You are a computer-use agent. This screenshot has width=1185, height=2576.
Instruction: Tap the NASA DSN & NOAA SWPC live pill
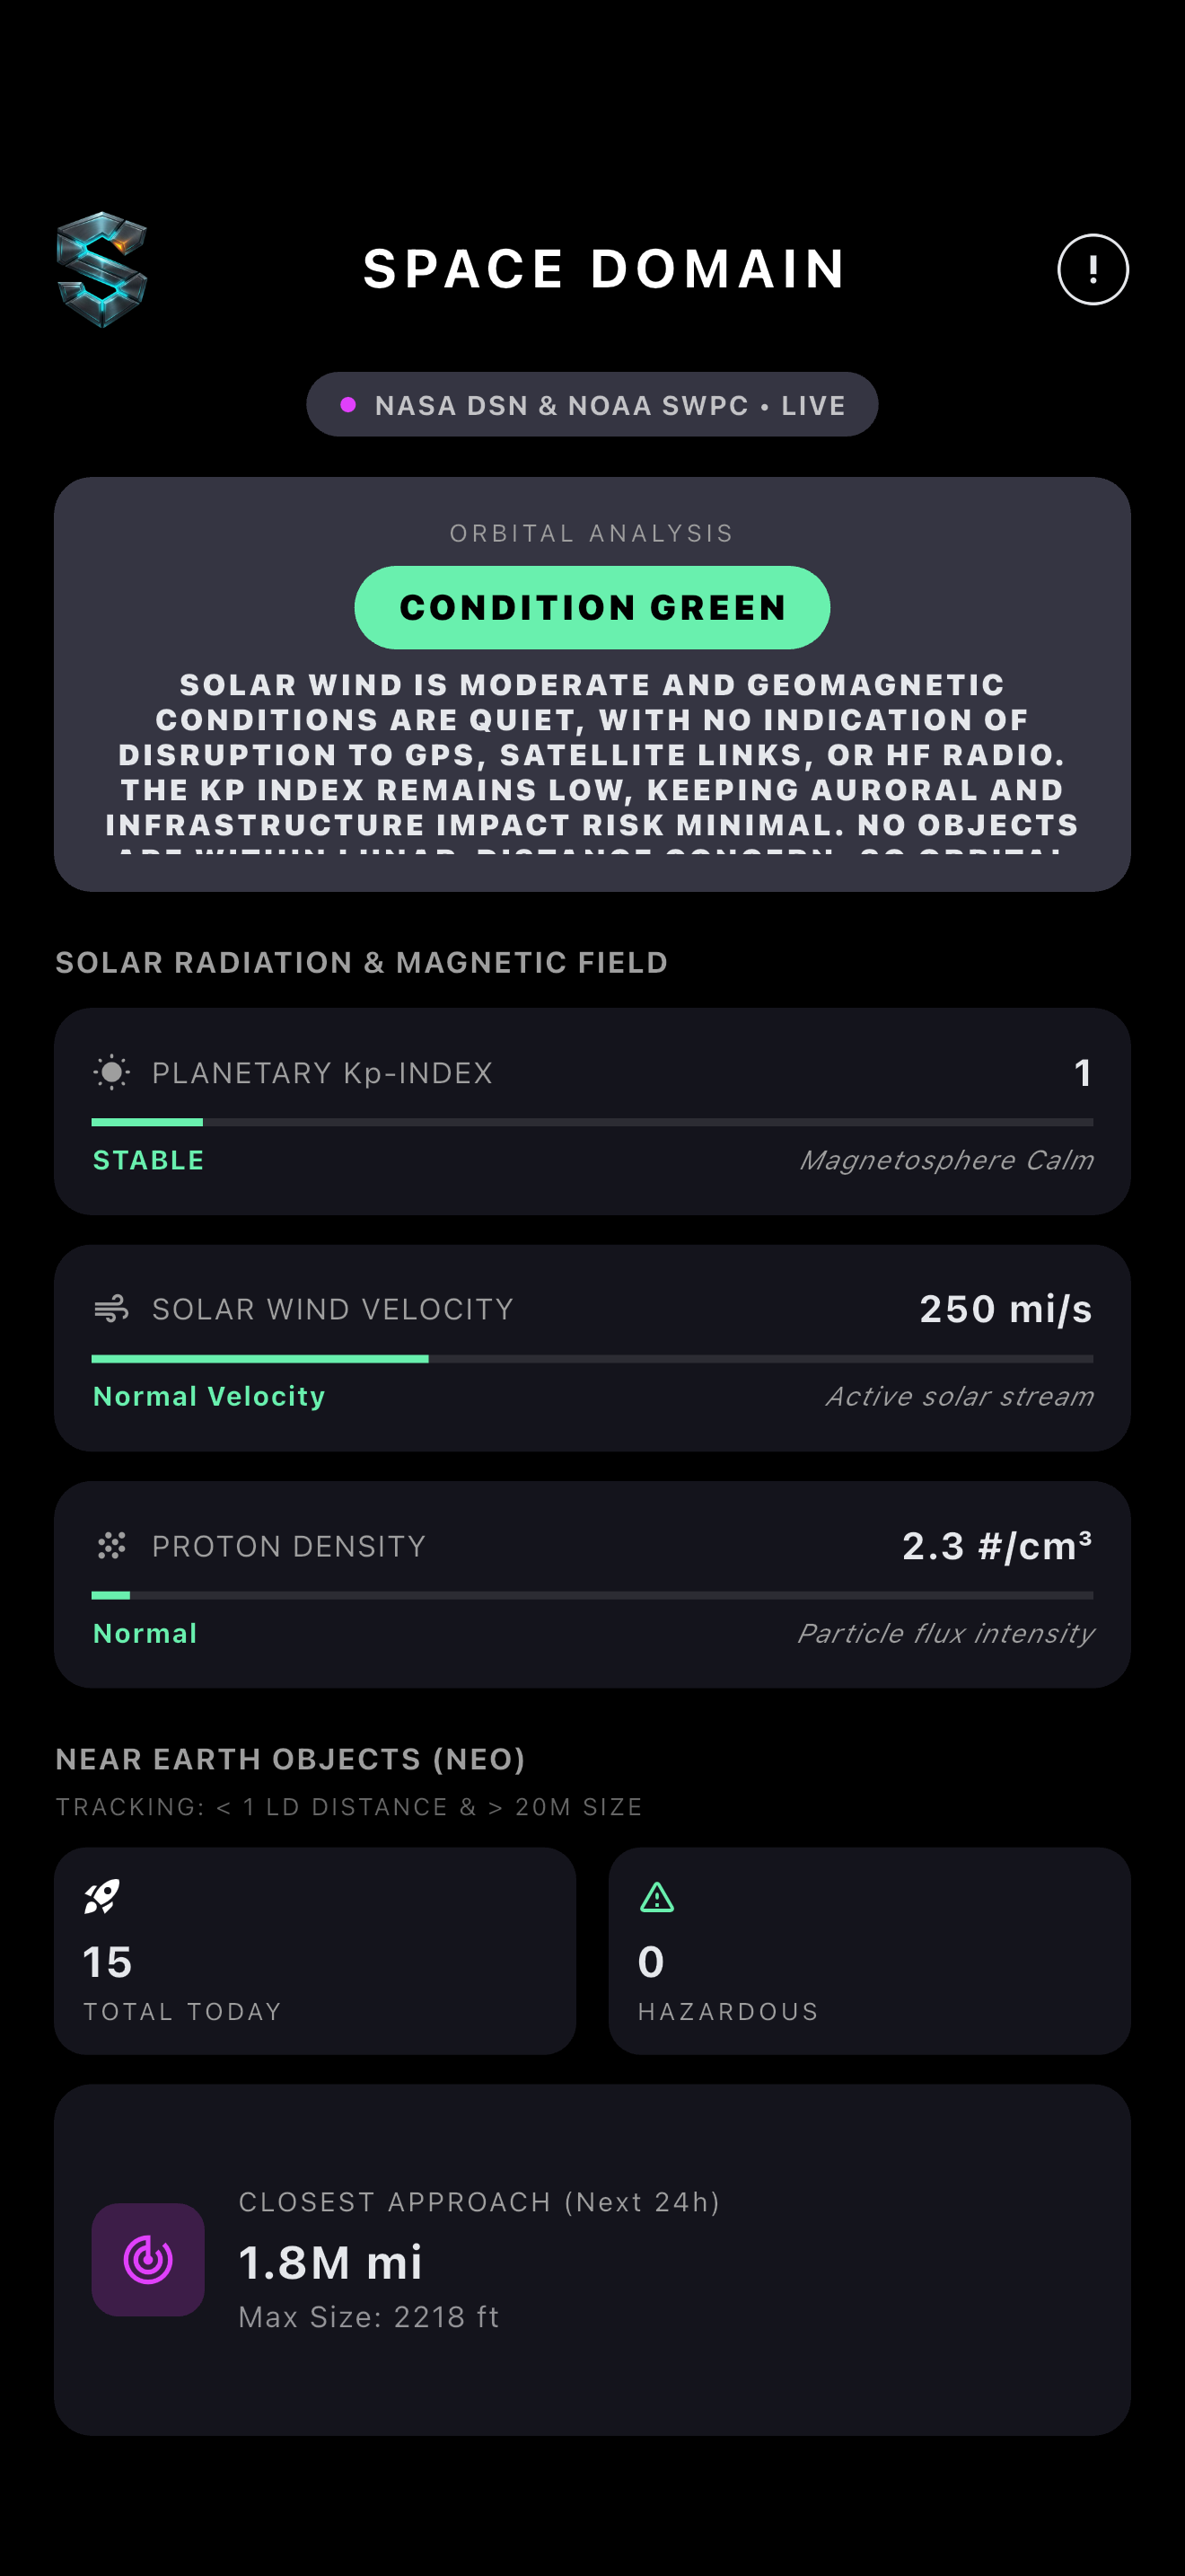tap(592, 405)
